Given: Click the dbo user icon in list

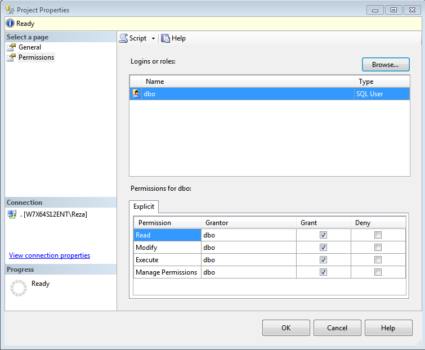Looking at the screenshot, I should pyautogui.click(x=136, y=94).
